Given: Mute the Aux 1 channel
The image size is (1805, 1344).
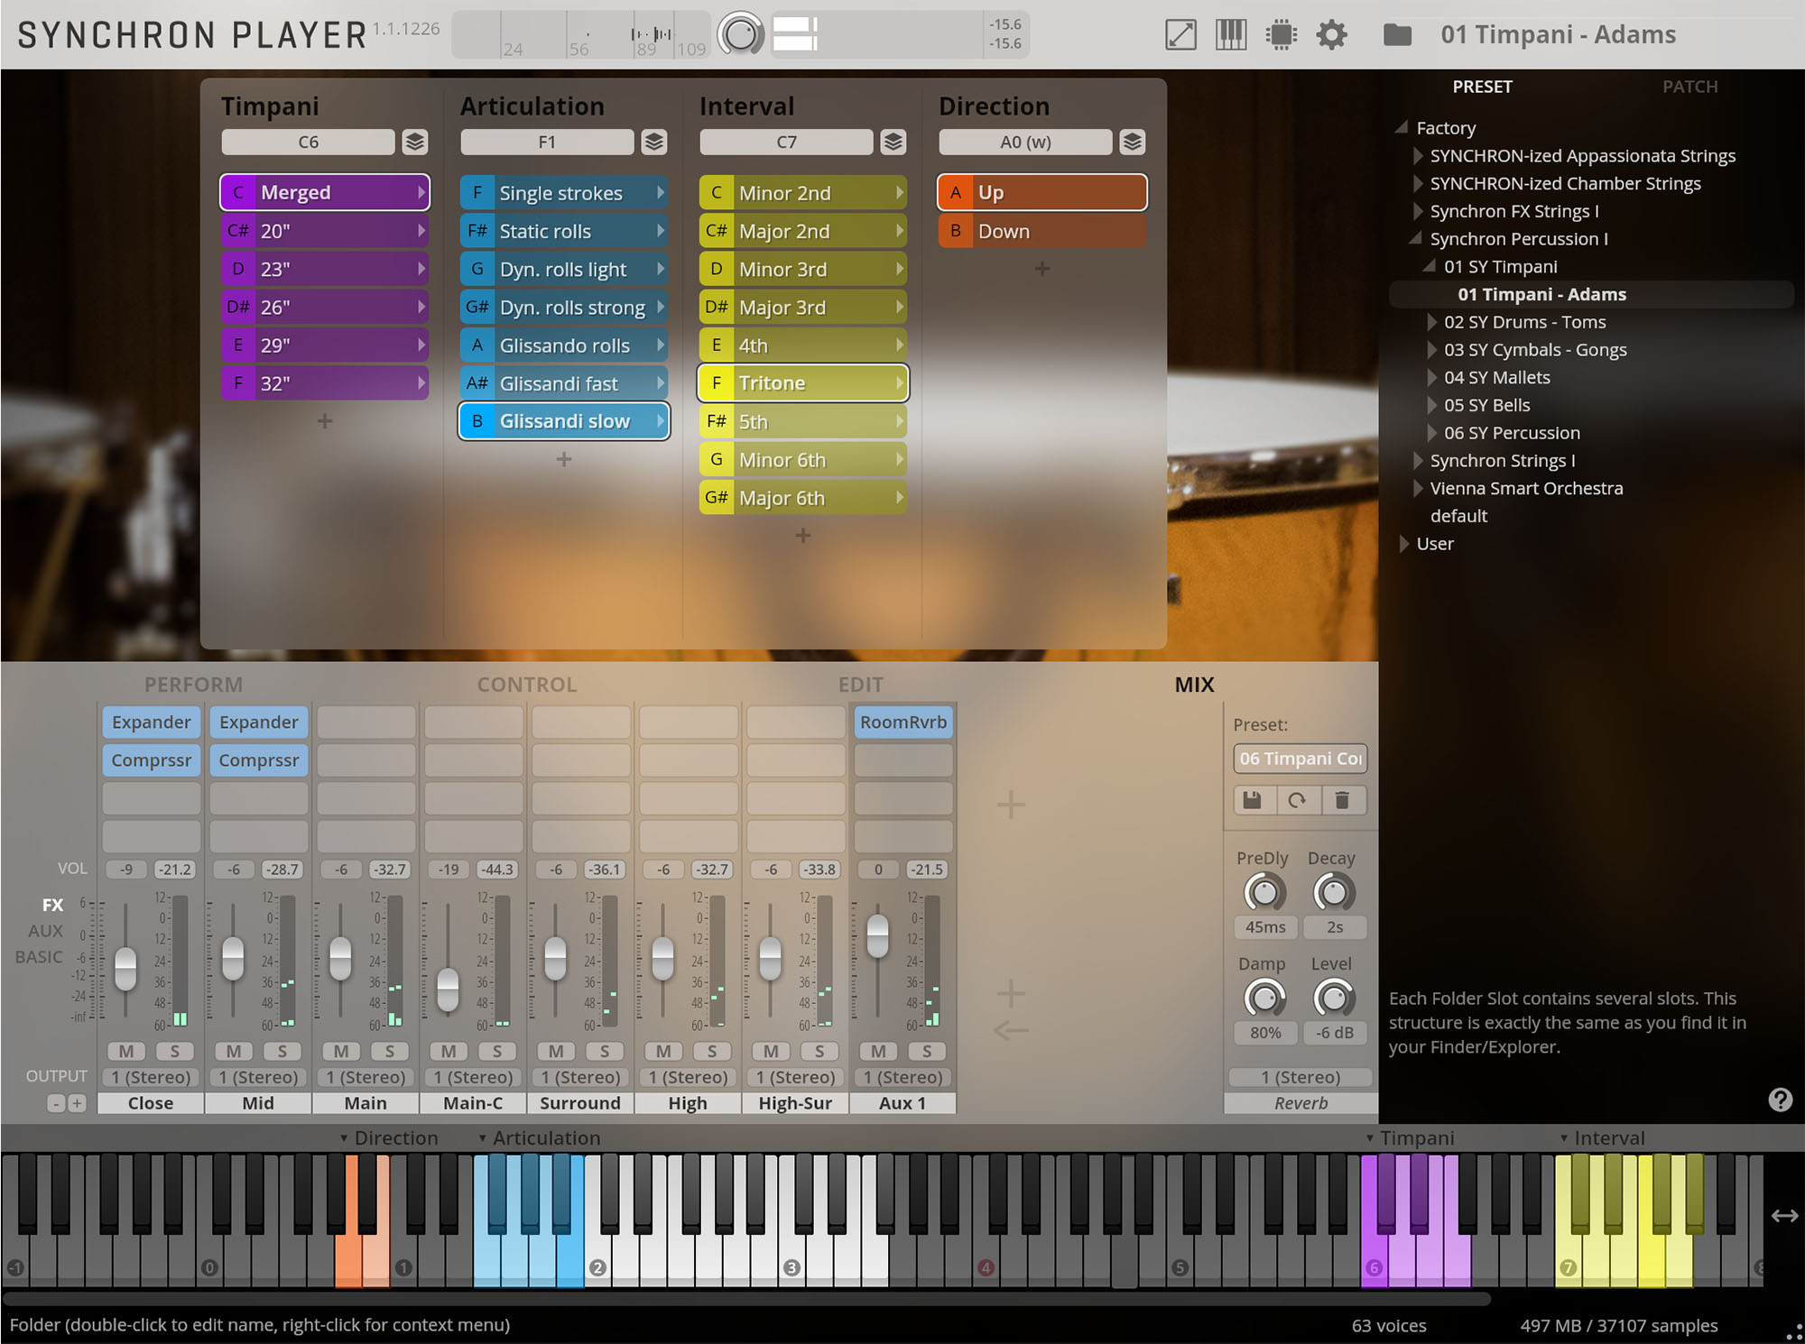Looking at the screenshot, I should coord(878,1051).
